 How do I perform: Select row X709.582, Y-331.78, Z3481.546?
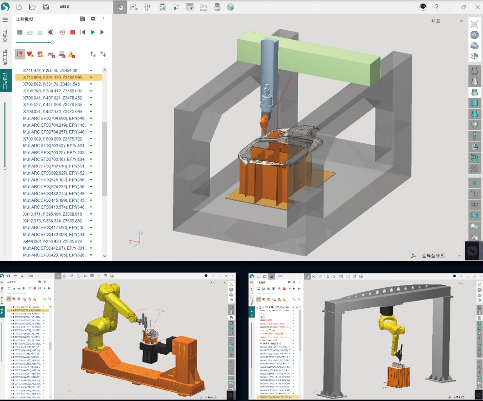59,84
